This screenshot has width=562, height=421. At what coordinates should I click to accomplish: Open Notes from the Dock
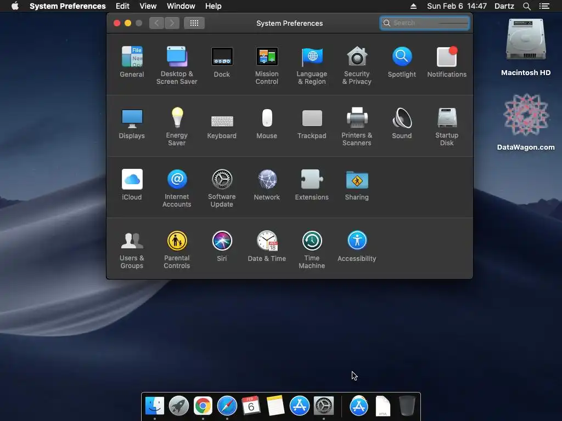point(276,406)
